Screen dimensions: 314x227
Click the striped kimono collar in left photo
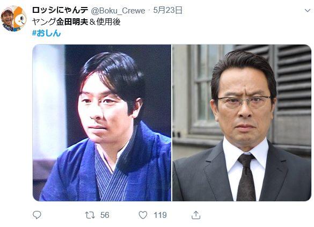[110, 176]
